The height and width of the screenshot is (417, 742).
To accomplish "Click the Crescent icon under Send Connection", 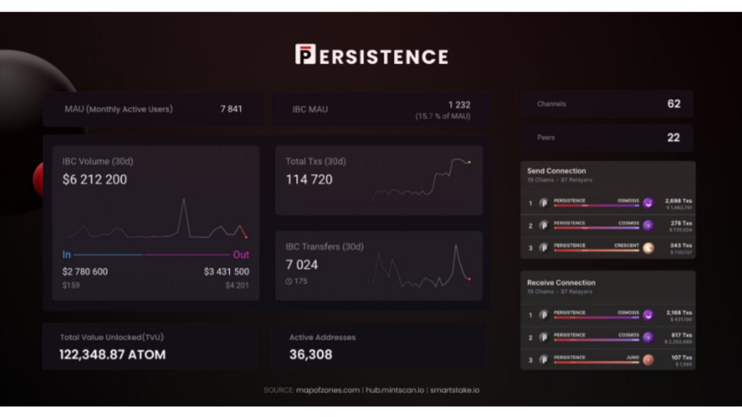I will point(648,248).
